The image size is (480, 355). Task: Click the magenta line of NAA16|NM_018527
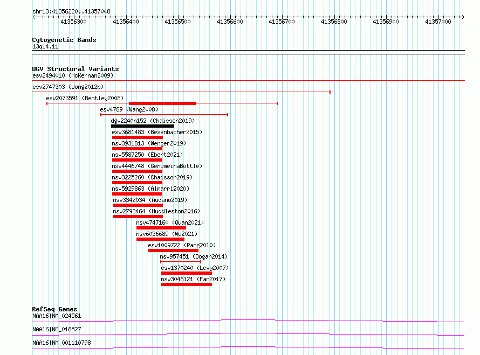[248, 334]
